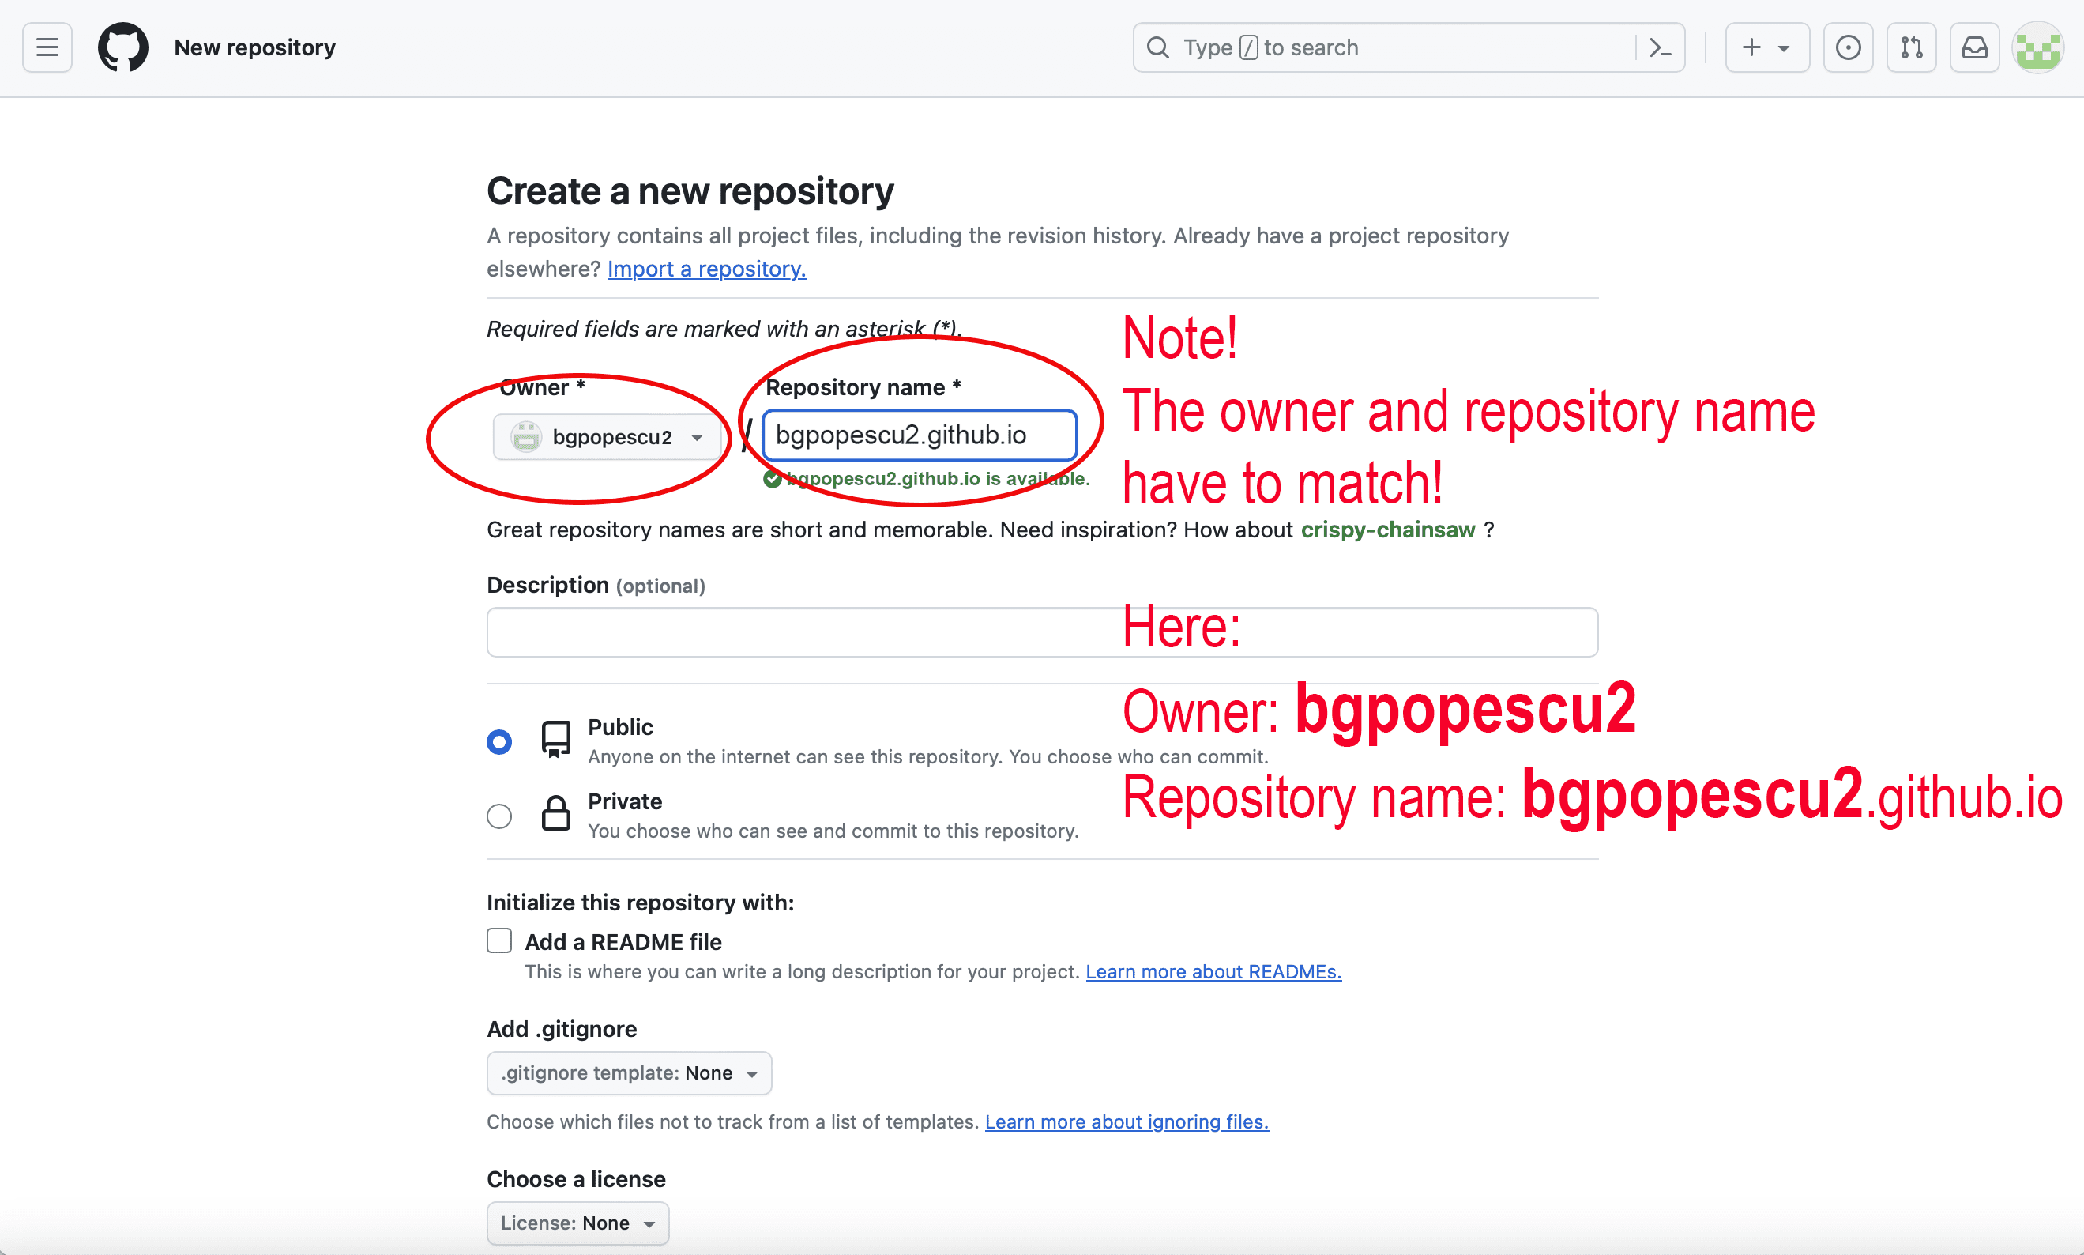
Task: Click Learn more about ignoring files
Action: pos(1127,1121)
